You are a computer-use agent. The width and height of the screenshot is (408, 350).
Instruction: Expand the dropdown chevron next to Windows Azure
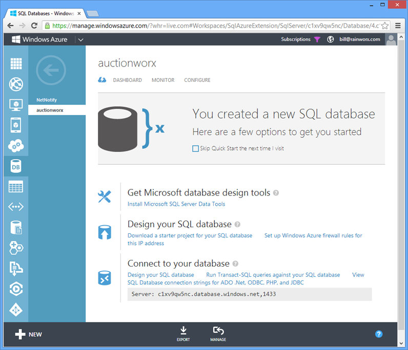80,40
